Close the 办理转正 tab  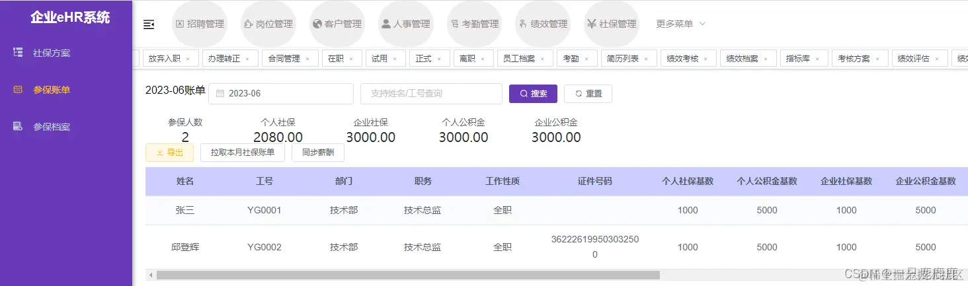coord(247,59)
